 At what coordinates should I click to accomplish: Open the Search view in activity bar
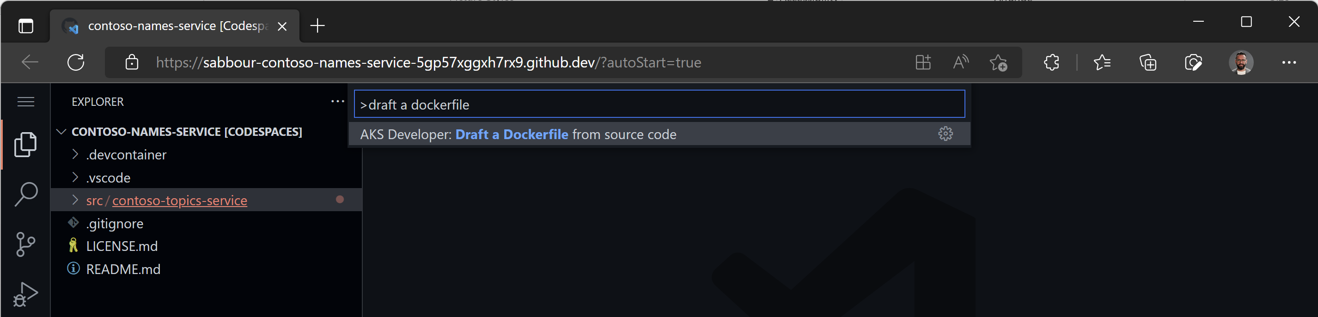point(25,194)
